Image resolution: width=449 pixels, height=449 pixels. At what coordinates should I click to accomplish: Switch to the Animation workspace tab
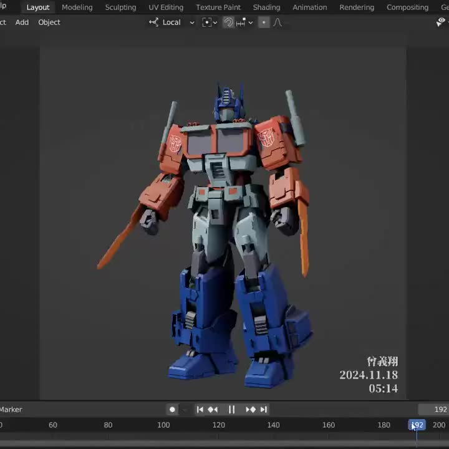coord(309,7)
